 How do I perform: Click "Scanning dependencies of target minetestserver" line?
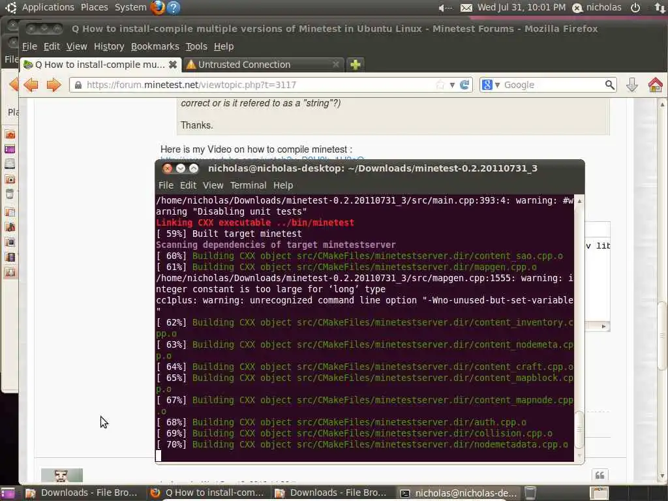276,245
